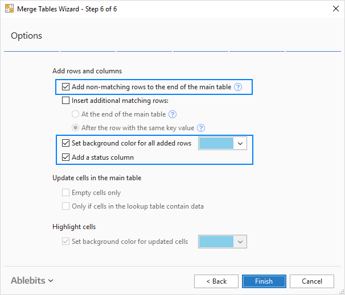This screenshot has width=345, height=295.
Task: Click help icon beside 'At the end of the main table'
Action: click(173, 114)
